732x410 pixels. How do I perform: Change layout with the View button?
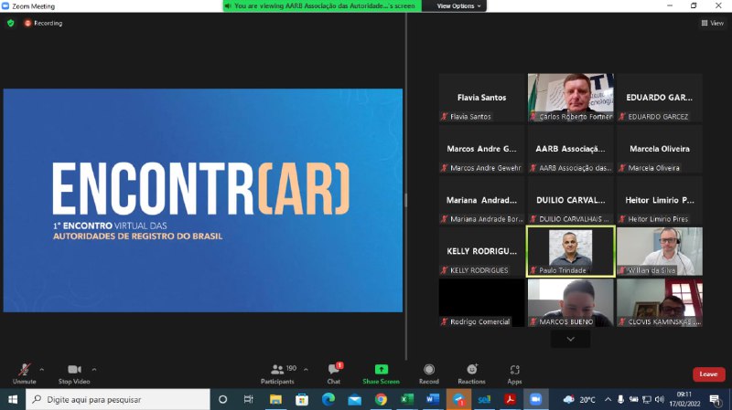coord(711,23)
